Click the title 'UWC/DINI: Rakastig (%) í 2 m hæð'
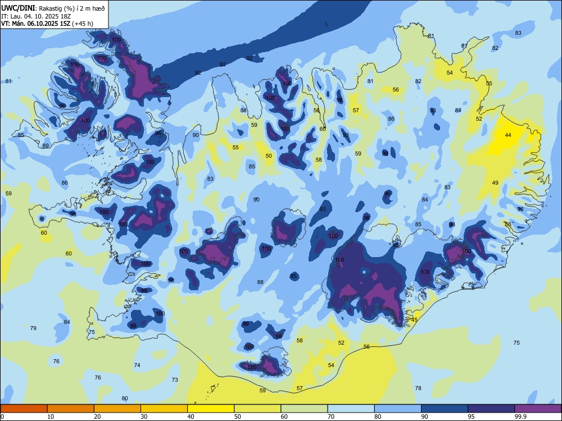Image resolution: width=562 pixels, height=421 pixels. click(53, 8)
